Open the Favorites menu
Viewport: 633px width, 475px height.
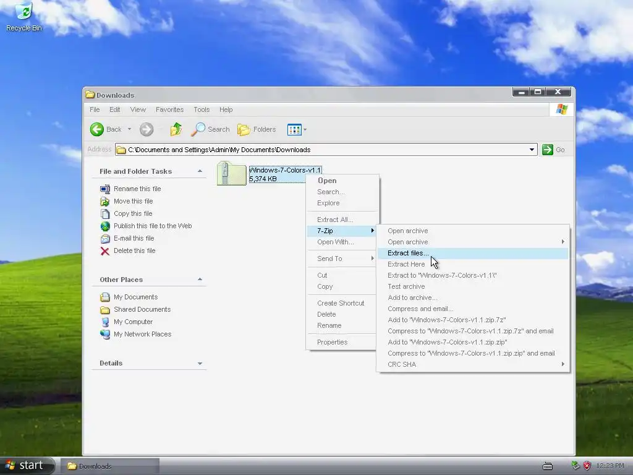coord(169,109)
